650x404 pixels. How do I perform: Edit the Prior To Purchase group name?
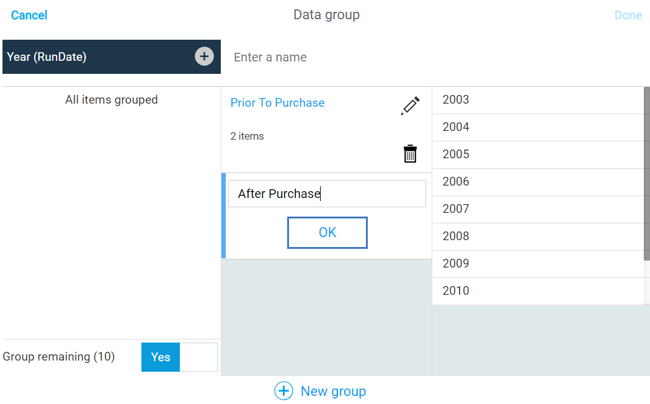point(410,105)
